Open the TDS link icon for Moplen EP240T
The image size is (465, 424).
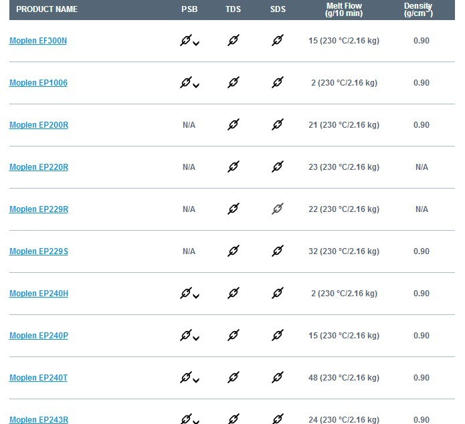pos(234,377)
